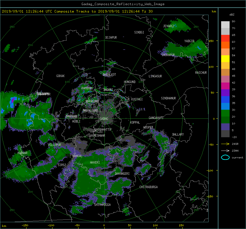Click the 0 tick on bottom axis

point(104,225)
